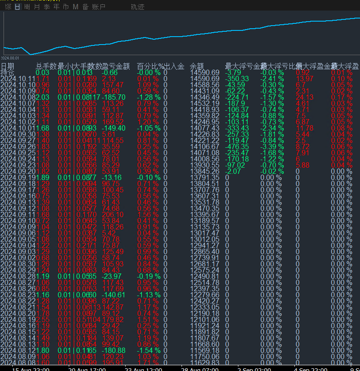Select the 2024.08.12 date cell
The width and height of the screenshot is (360, 371).
coord(18,350)
